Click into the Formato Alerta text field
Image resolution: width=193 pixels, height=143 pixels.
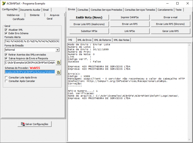tap(32, 41)
